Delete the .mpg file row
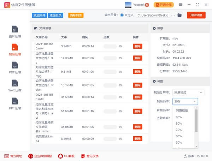212x161 pixels. pos(137,72)
